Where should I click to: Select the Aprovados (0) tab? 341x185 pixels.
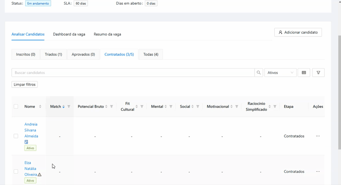point(83,54)
